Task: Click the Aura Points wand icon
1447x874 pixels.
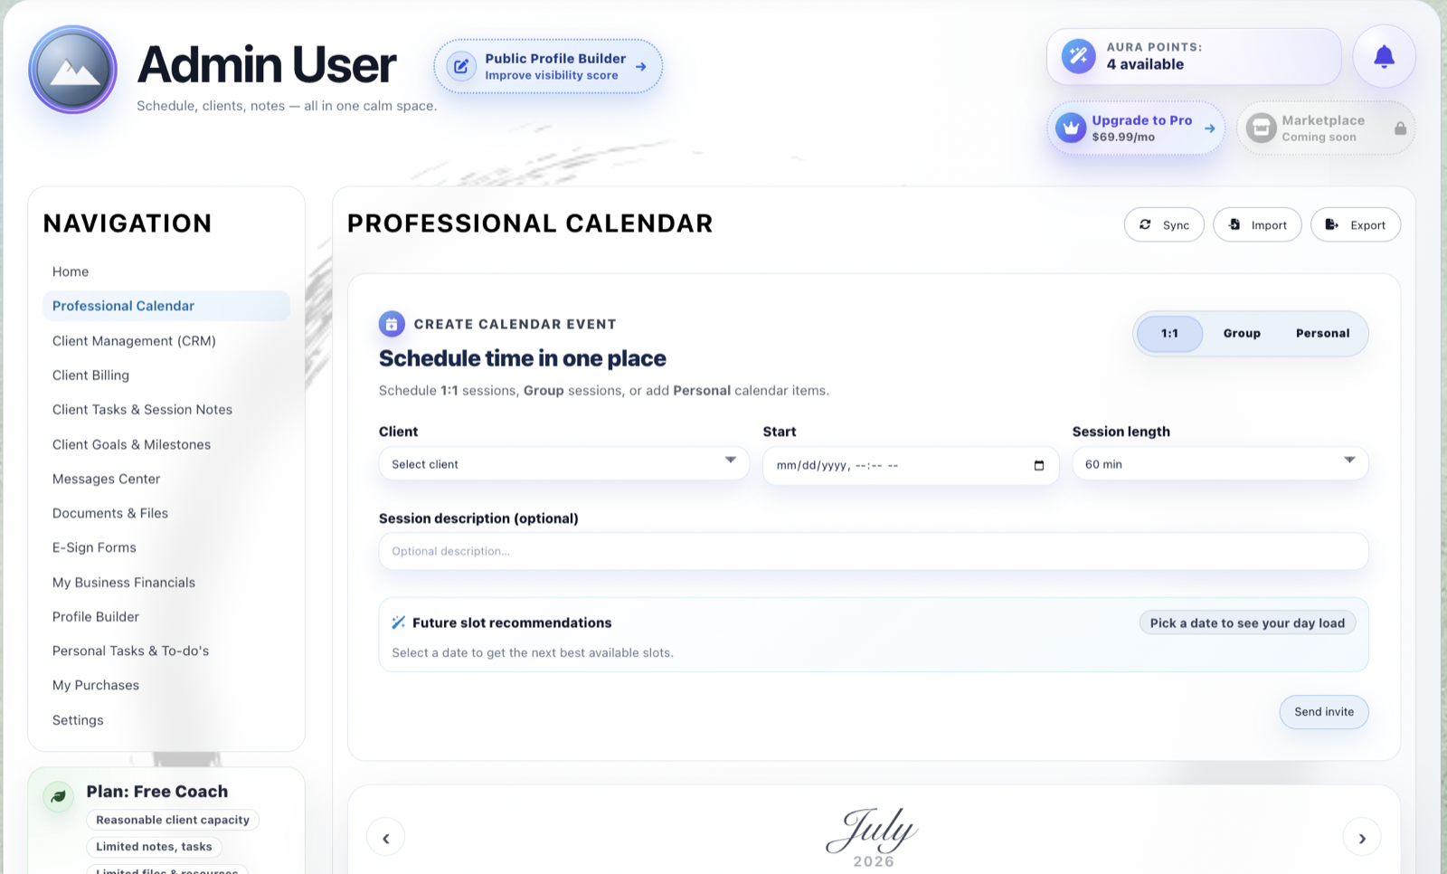Action: pyautogui.click(x=1078, y=56)
